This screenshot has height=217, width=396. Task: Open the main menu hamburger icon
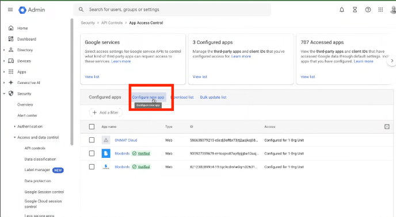coord(10,10)
